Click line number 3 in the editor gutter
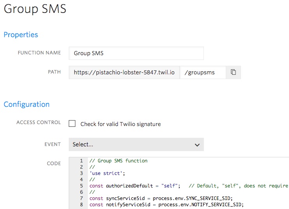This screenshot has width=289, height=209. pyautogui.click(x=81, y=173)
